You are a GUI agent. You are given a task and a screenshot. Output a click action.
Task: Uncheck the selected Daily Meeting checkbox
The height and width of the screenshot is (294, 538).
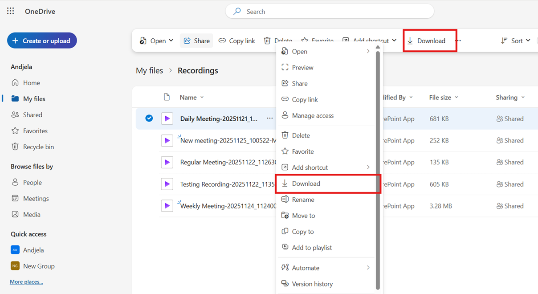coord(149,118)
